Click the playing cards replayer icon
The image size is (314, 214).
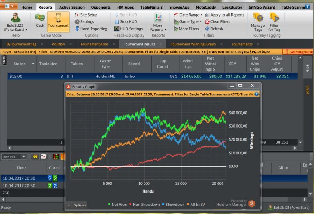[44, 156]
